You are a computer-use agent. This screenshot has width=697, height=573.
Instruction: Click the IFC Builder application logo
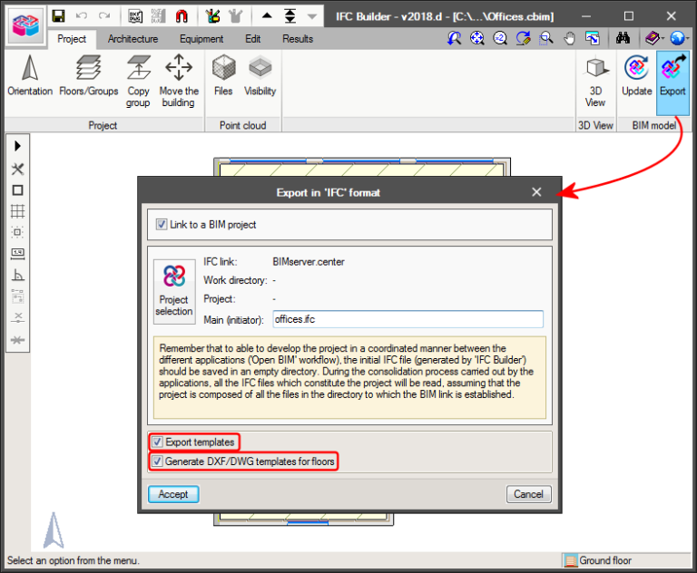(25, 25)
